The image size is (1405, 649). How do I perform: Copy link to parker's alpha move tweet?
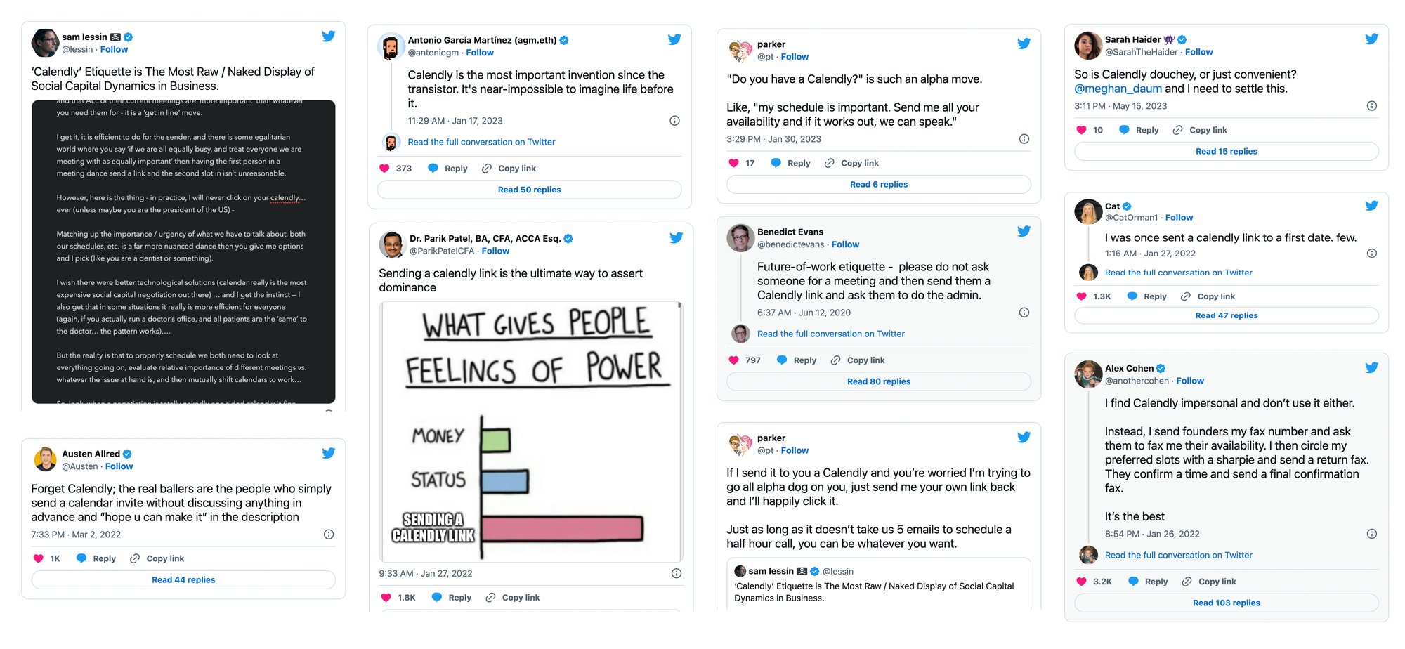click(851, 163)
